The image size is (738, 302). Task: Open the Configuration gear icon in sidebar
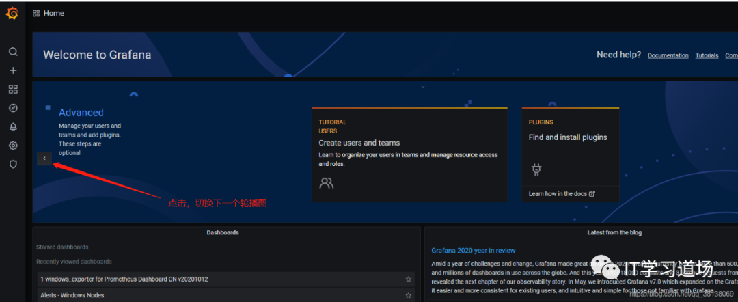click(x=13, y=146)
